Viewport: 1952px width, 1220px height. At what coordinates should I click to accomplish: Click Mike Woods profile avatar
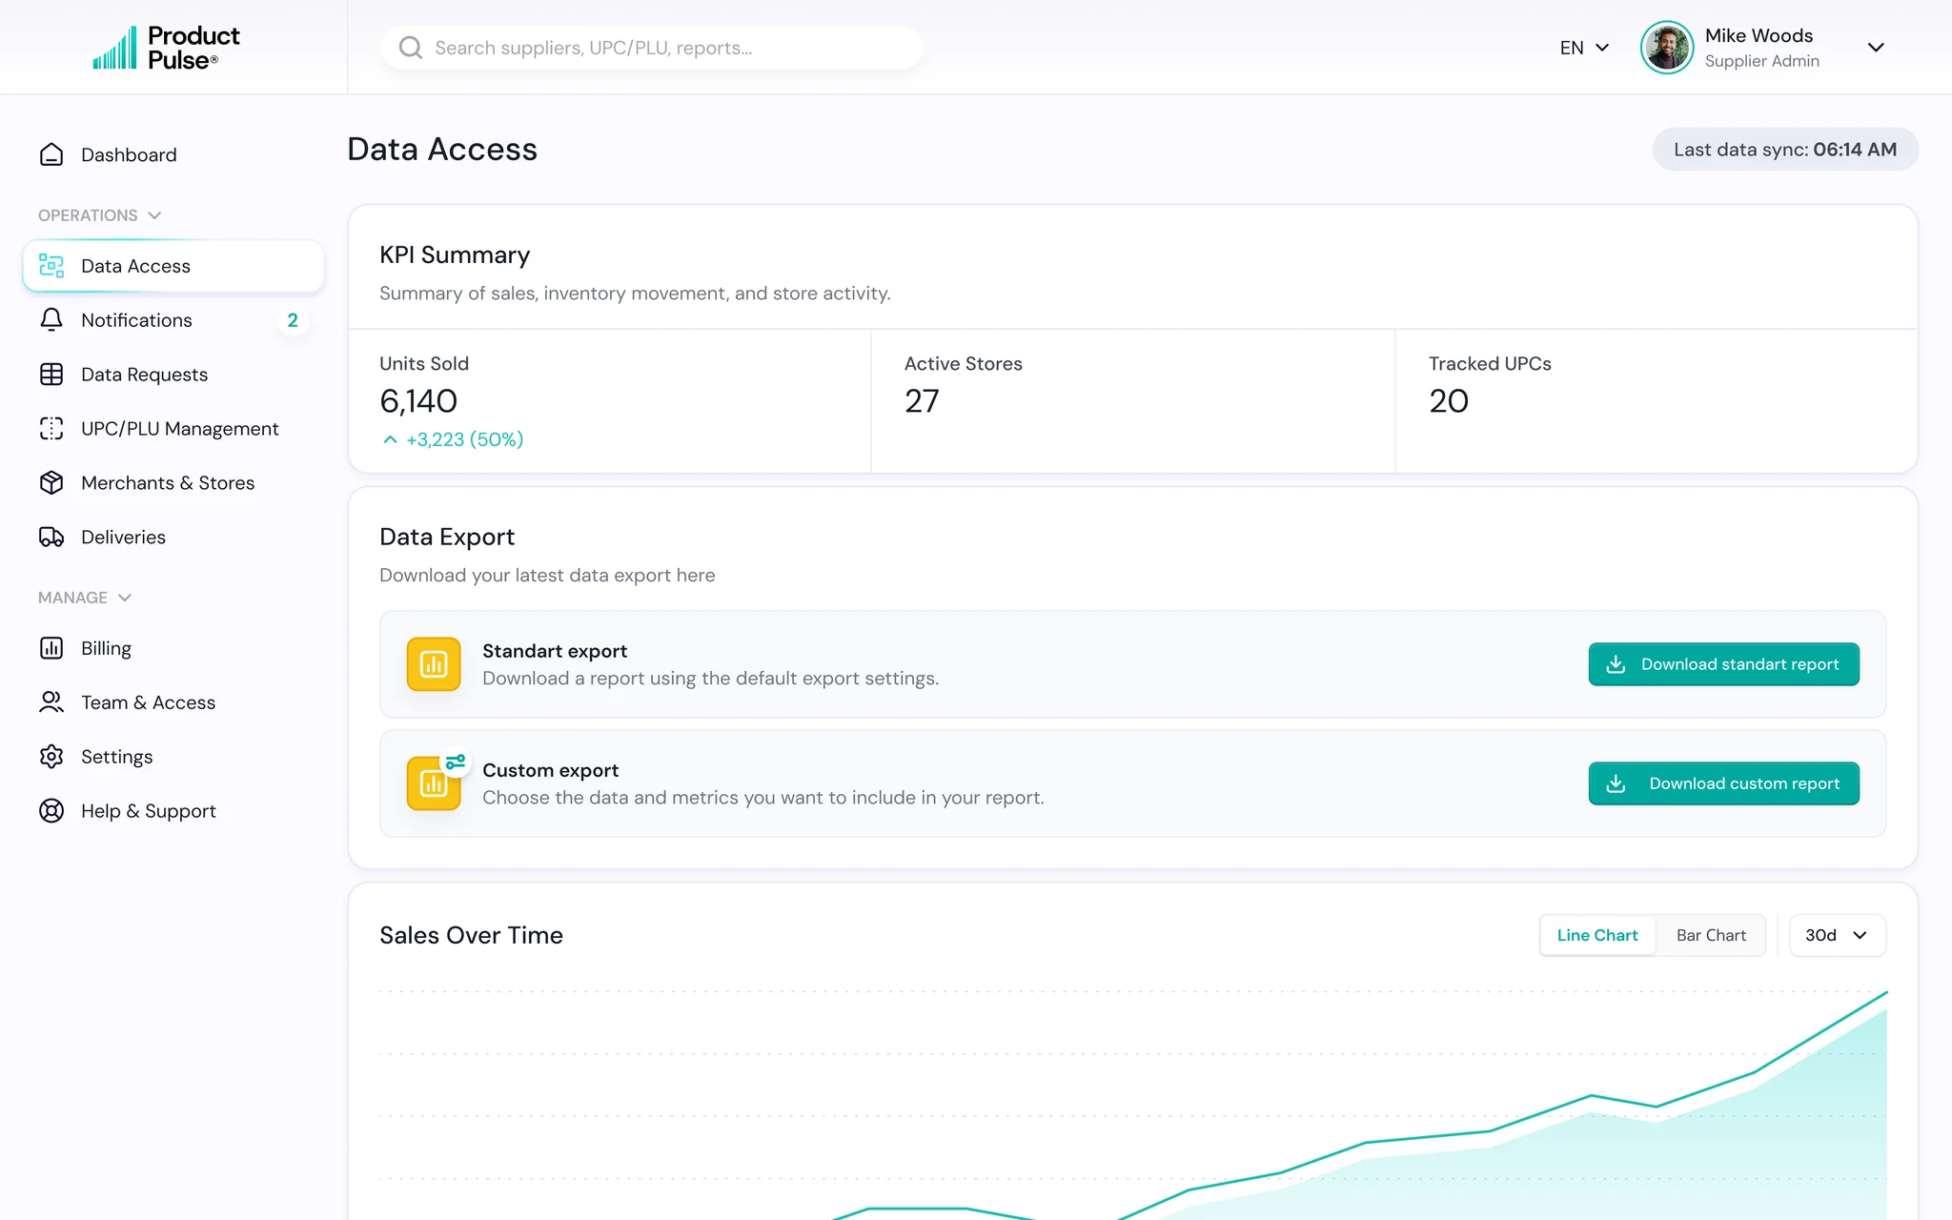(x=1667, y=48)
